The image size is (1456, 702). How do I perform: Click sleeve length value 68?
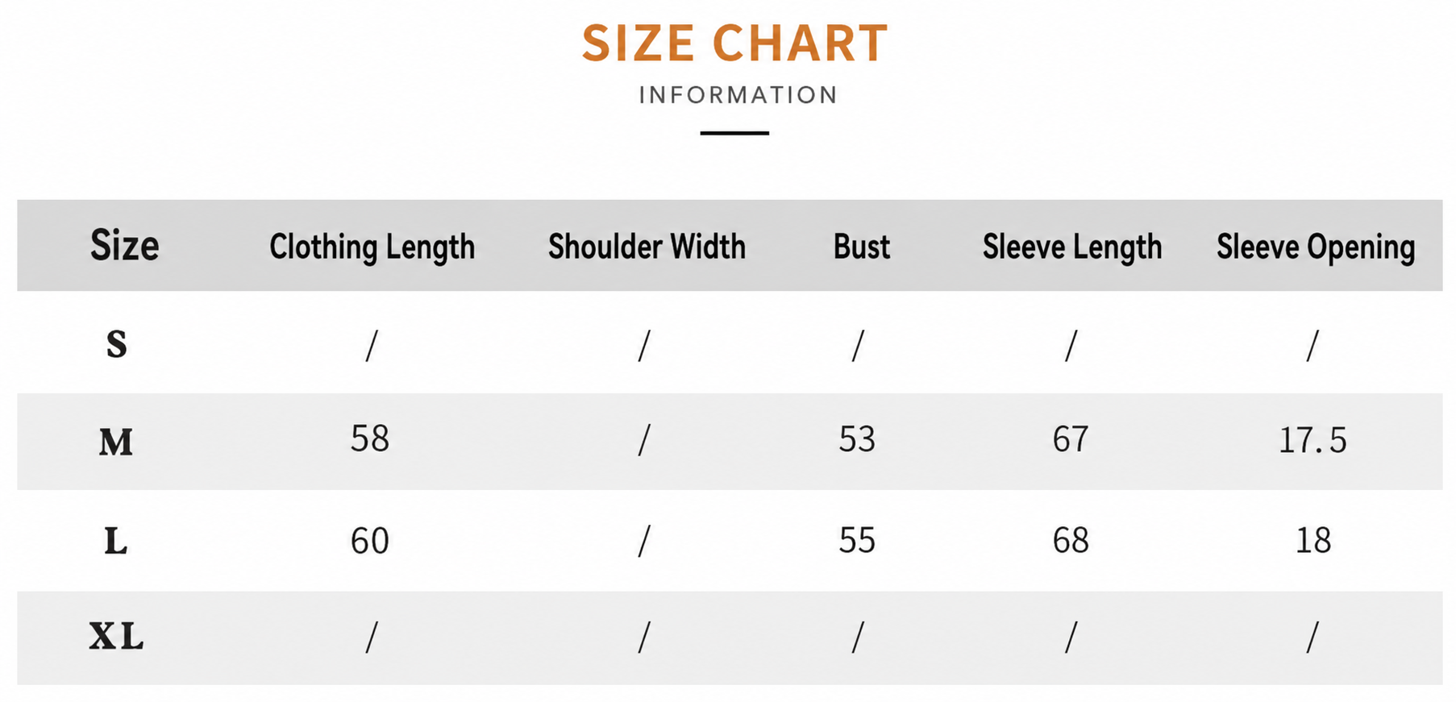coord(1071,541)
